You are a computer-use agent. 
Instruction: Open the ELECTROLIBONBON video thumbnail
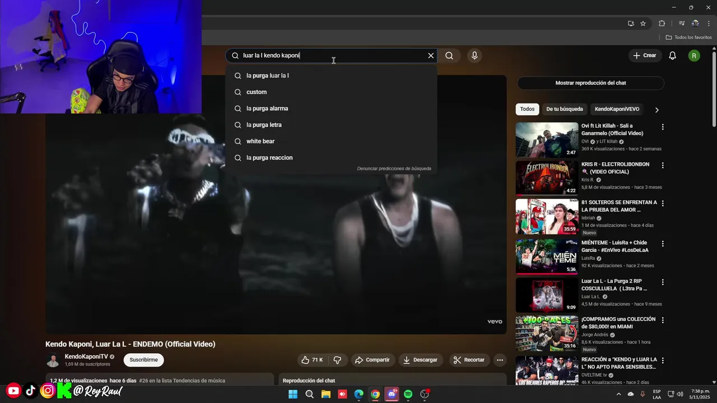547,178
